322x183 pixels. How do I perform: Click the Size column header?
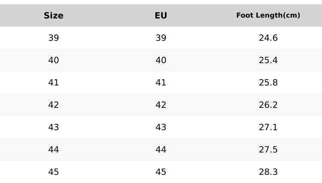click(54, 15)
